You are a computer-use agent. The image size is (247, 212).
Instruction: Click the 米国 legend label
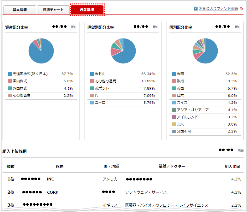[x=180, y=74]
